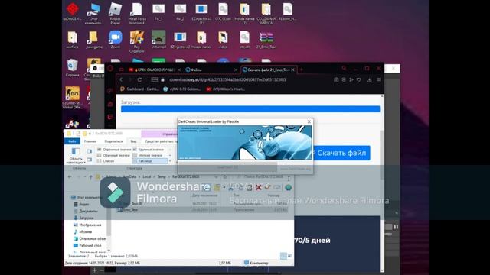Click the Local breadcrumb in Explorer address bar

click(146, 176)
